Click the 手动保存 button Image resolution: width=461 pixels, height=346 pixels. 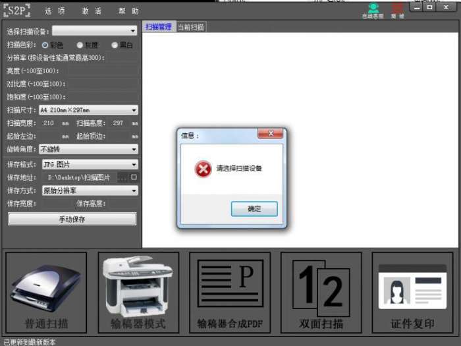point(72,219)
